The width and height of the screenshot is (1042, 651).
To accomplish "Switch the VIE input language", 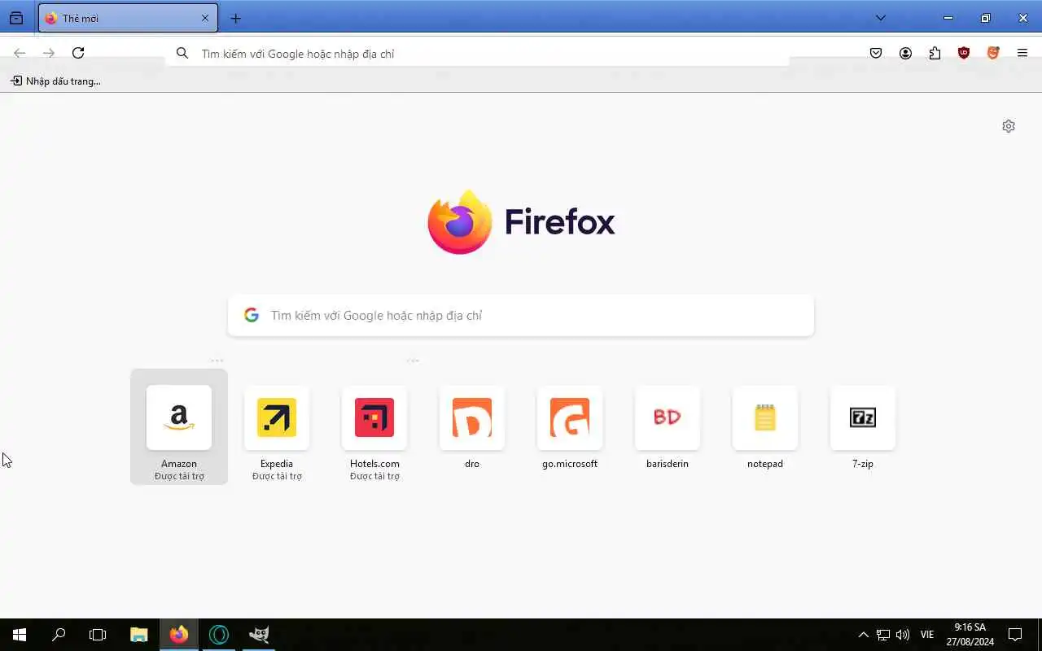I will pyautogui.click(x=927, y=635).
